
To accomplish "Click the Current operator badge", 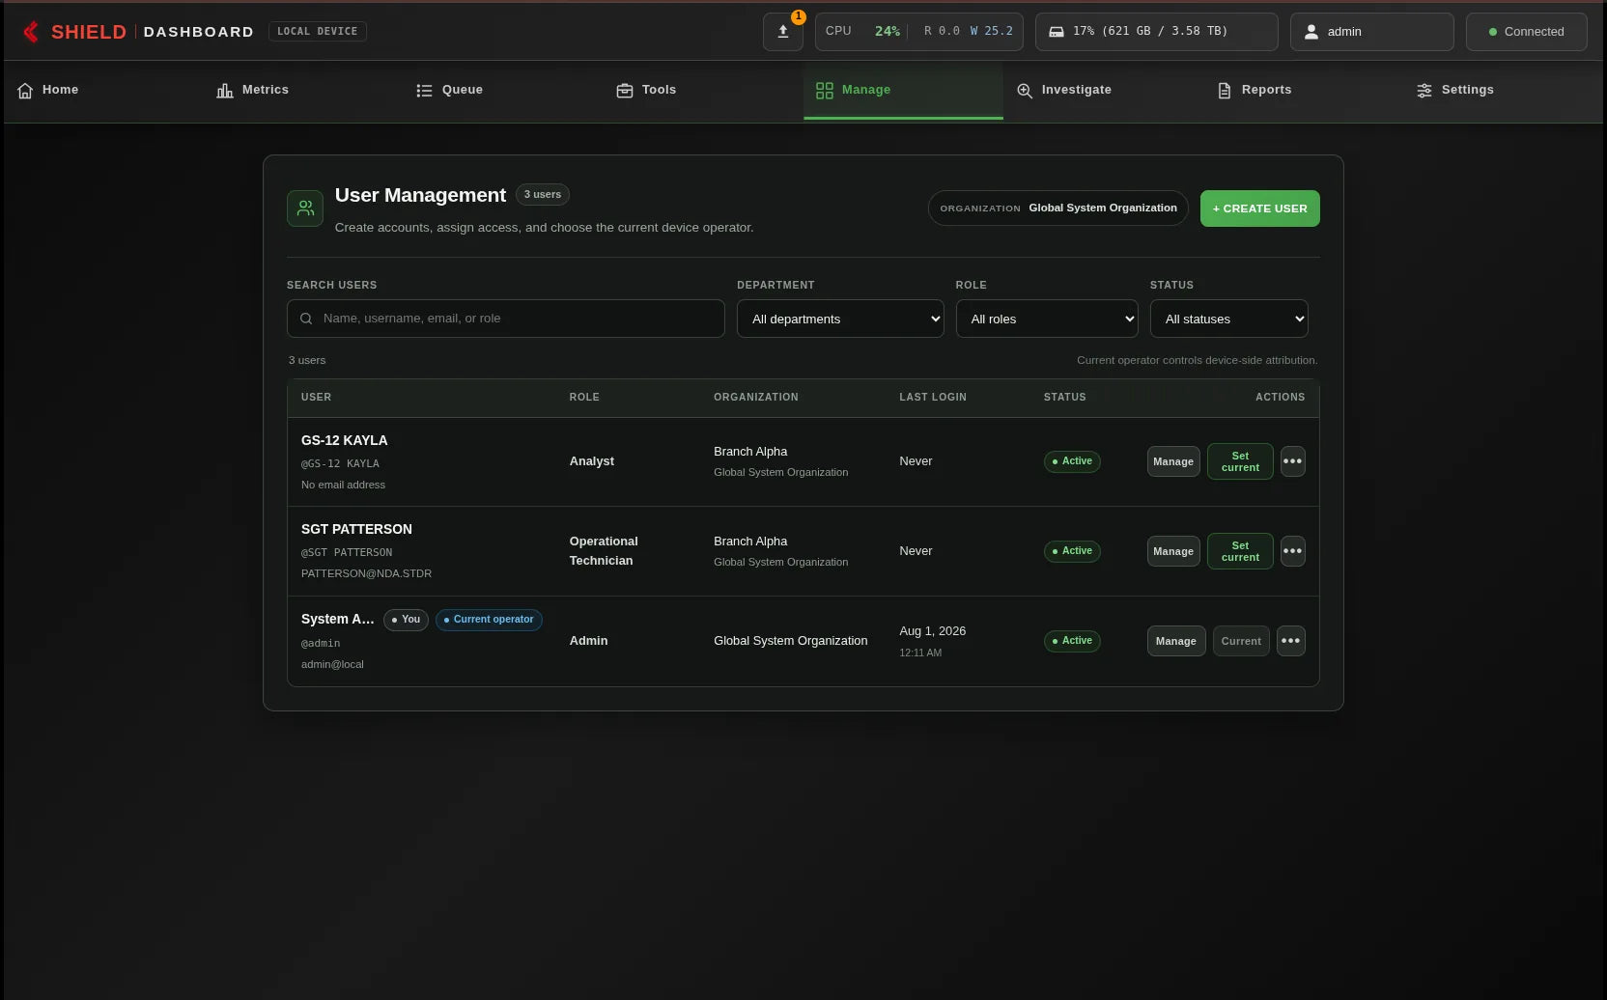I will pyautogui.click(x=489, y=620).
